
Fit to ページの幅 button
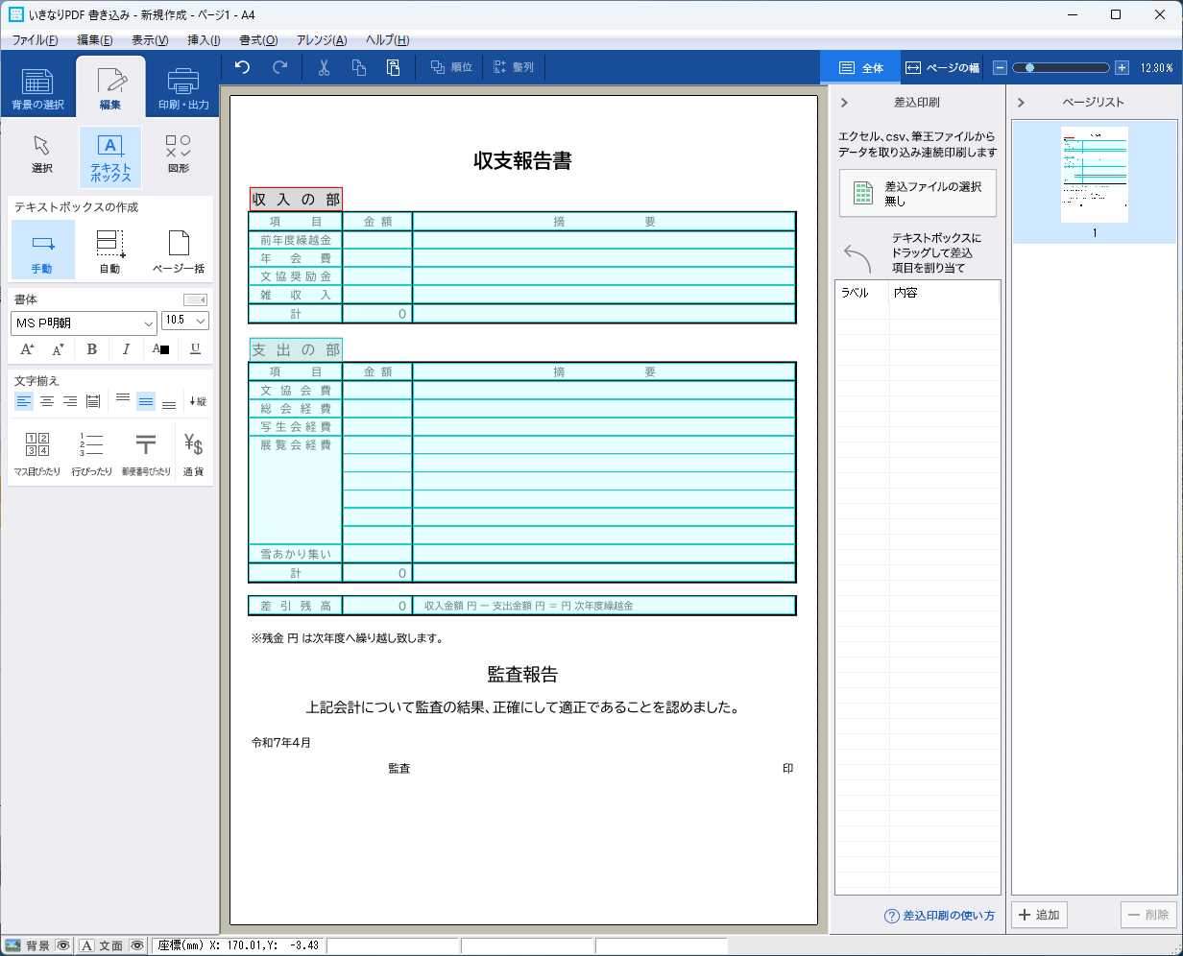tap(942, 68)
